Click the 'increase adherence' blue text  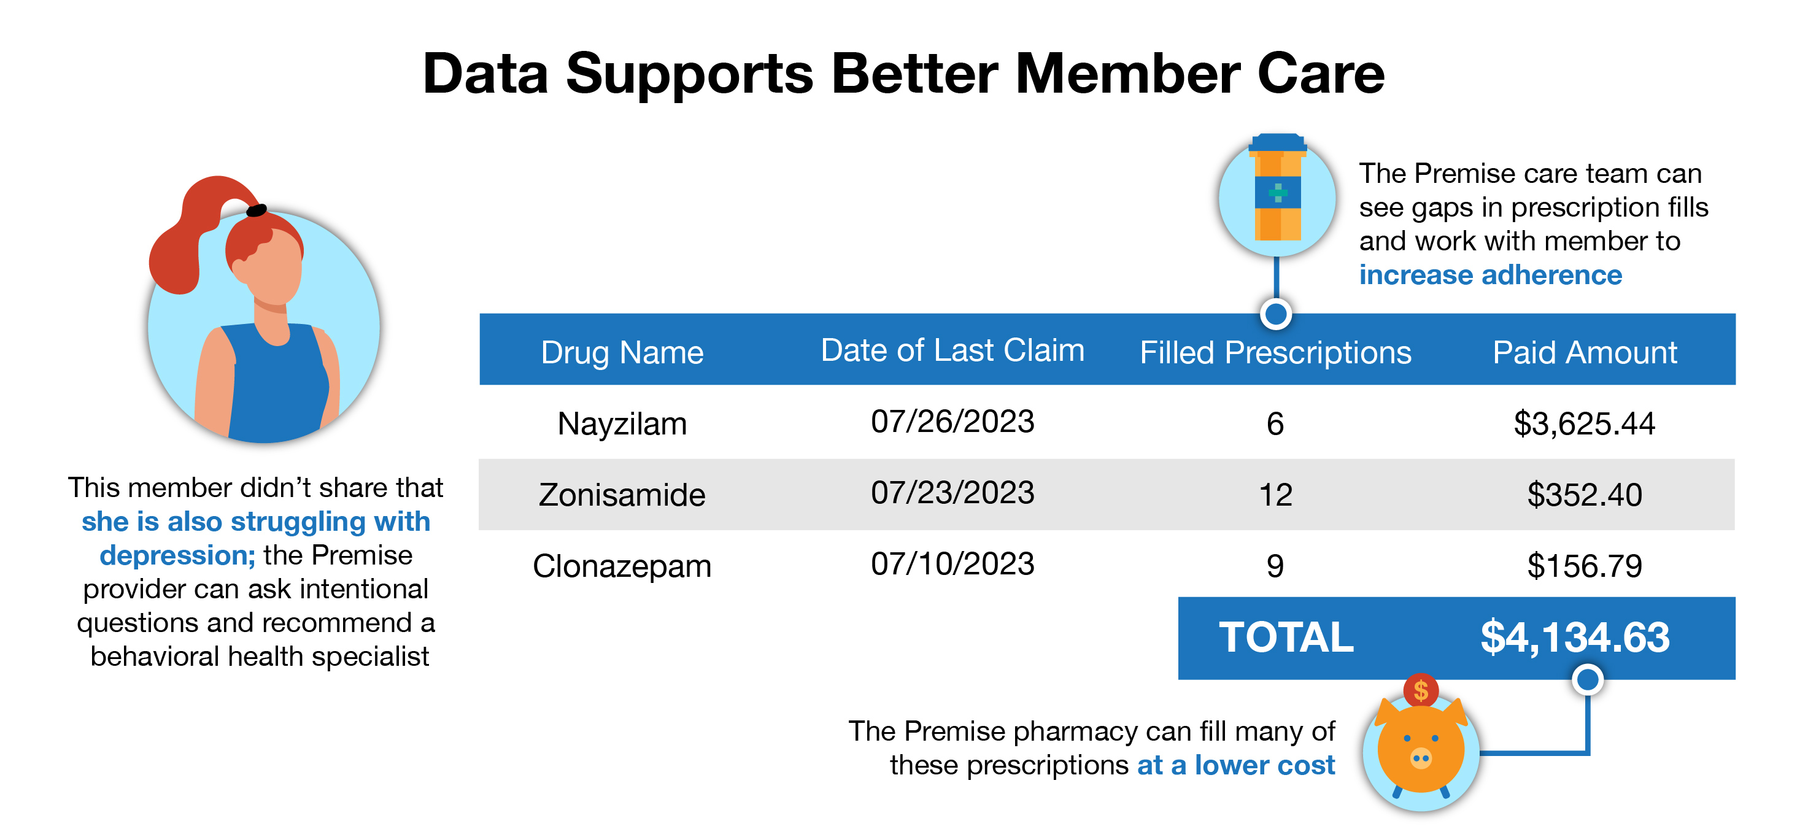(1490, 275)
